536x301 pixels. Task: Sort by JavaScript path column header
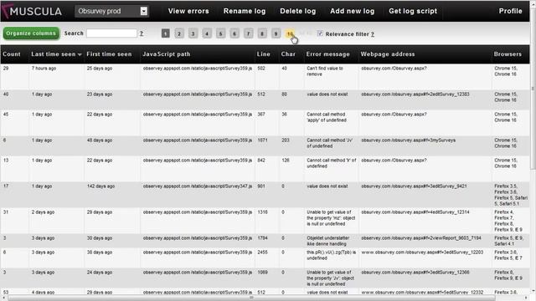pyautogui.click(x=167, y=54)
